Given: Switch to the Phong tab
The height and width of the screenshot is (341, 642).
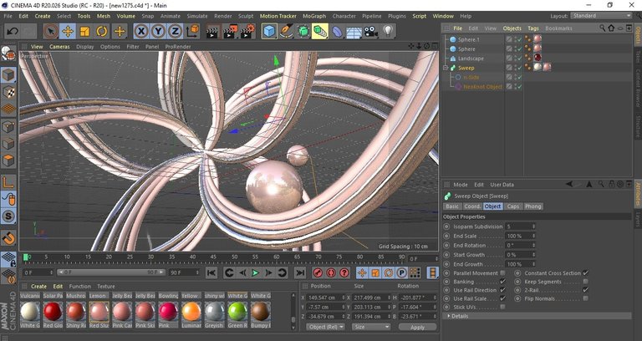Looking at the screenshot, I should coord(532,206).
